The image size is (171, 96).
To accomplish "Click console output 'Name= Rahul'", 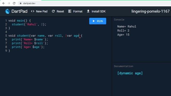I will click(127, 26).
